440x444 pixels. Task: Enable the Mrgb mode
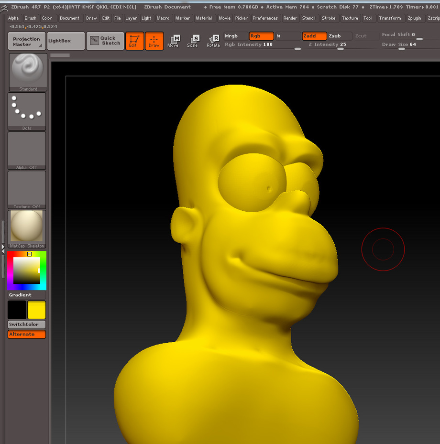tap(236, 36)
